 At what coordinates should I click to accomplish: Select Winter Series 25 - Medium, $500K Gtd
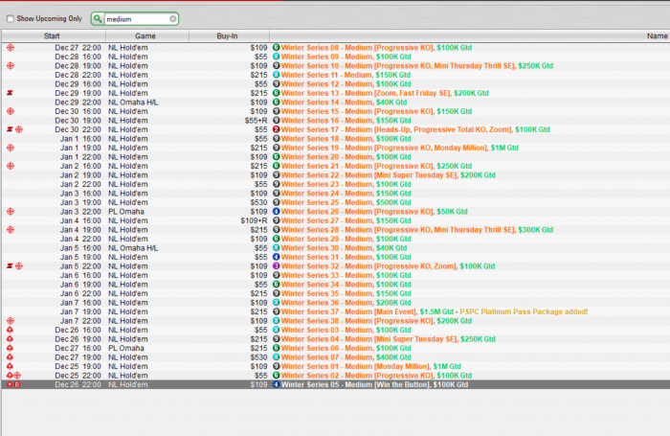click(x=346, y=202)
